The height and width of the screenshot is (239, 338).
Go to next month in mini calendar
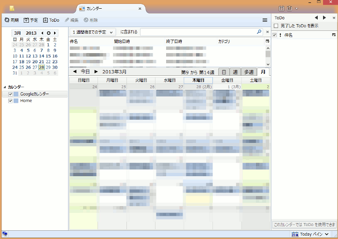(x=55, y=33)
